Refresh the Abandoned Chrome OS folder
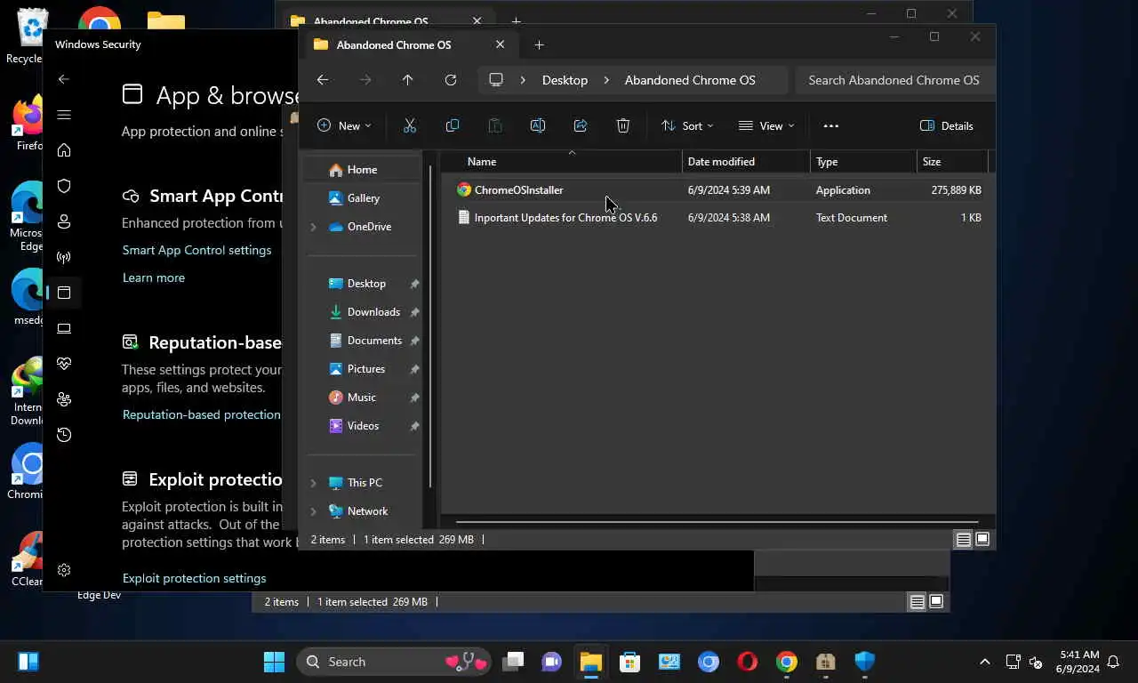 (451, 79)
